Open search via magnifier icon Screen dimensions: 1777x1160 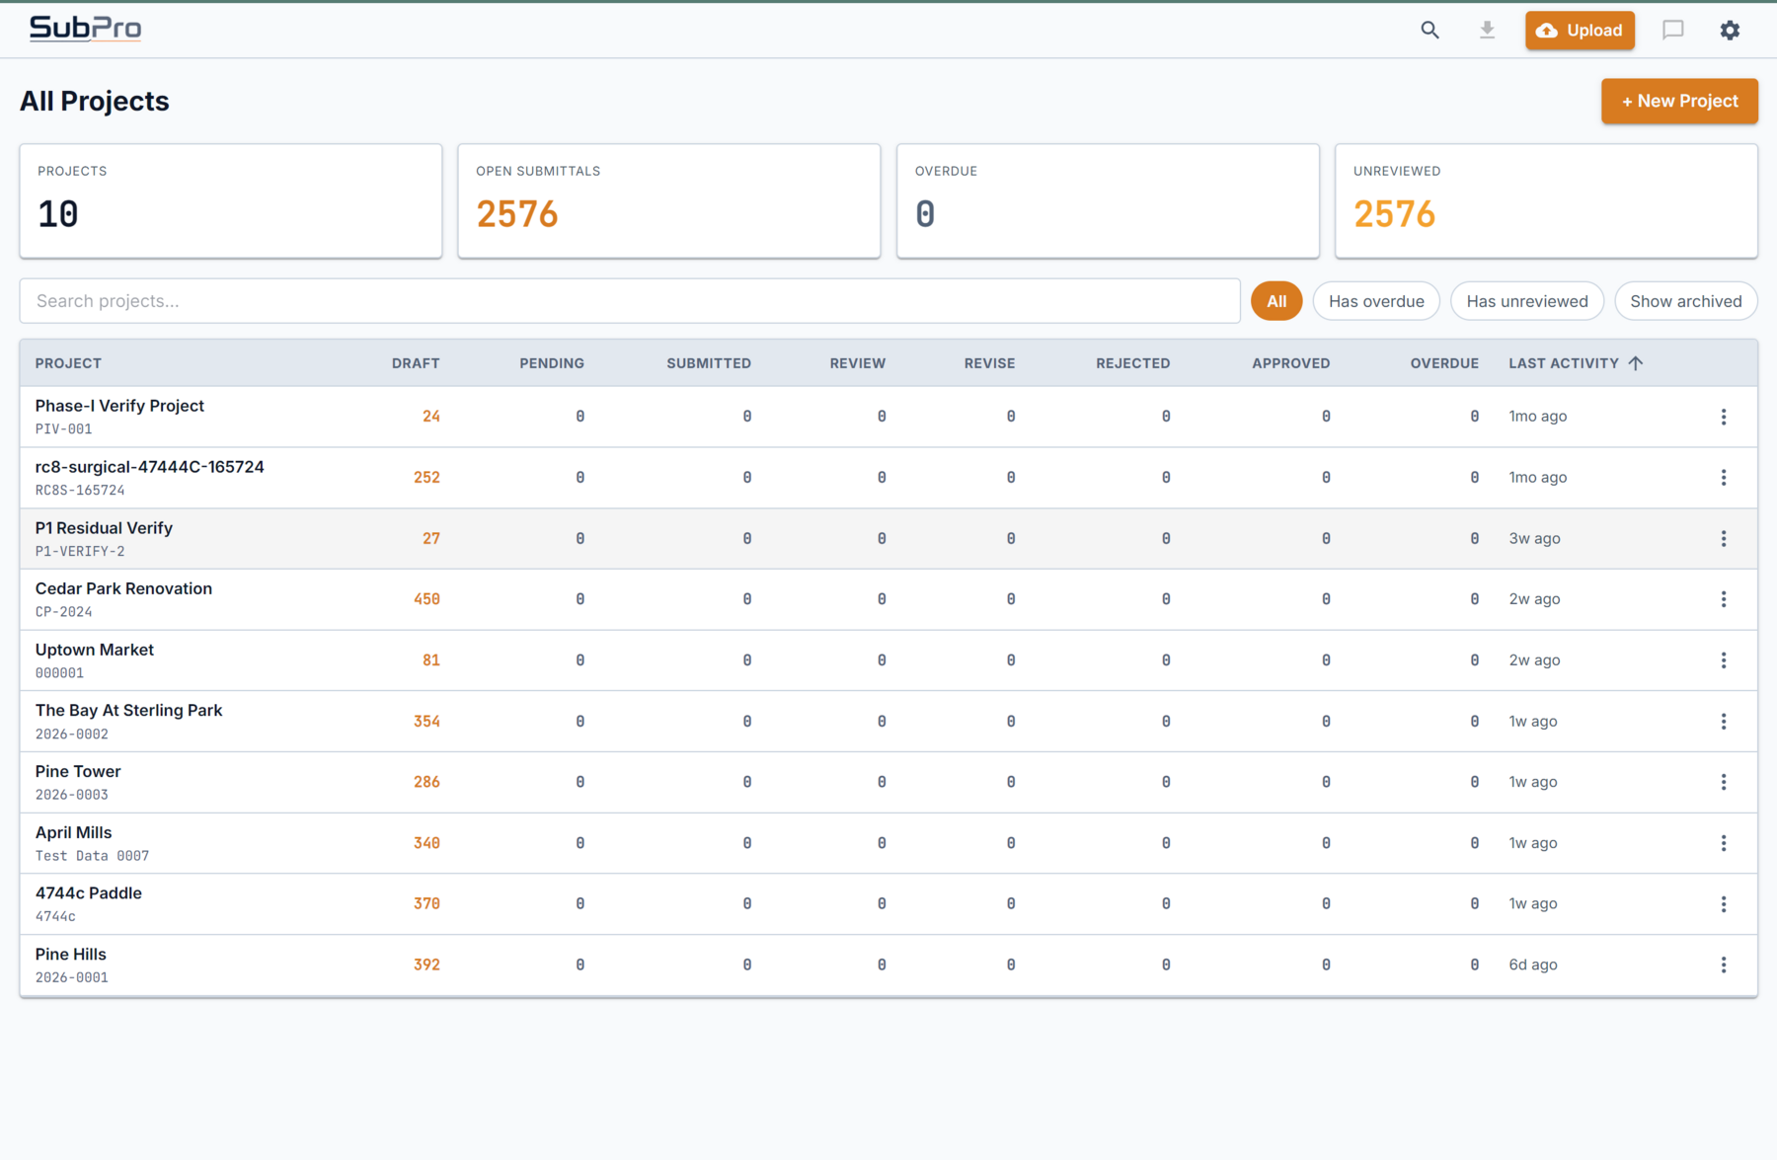(1429, 31)
